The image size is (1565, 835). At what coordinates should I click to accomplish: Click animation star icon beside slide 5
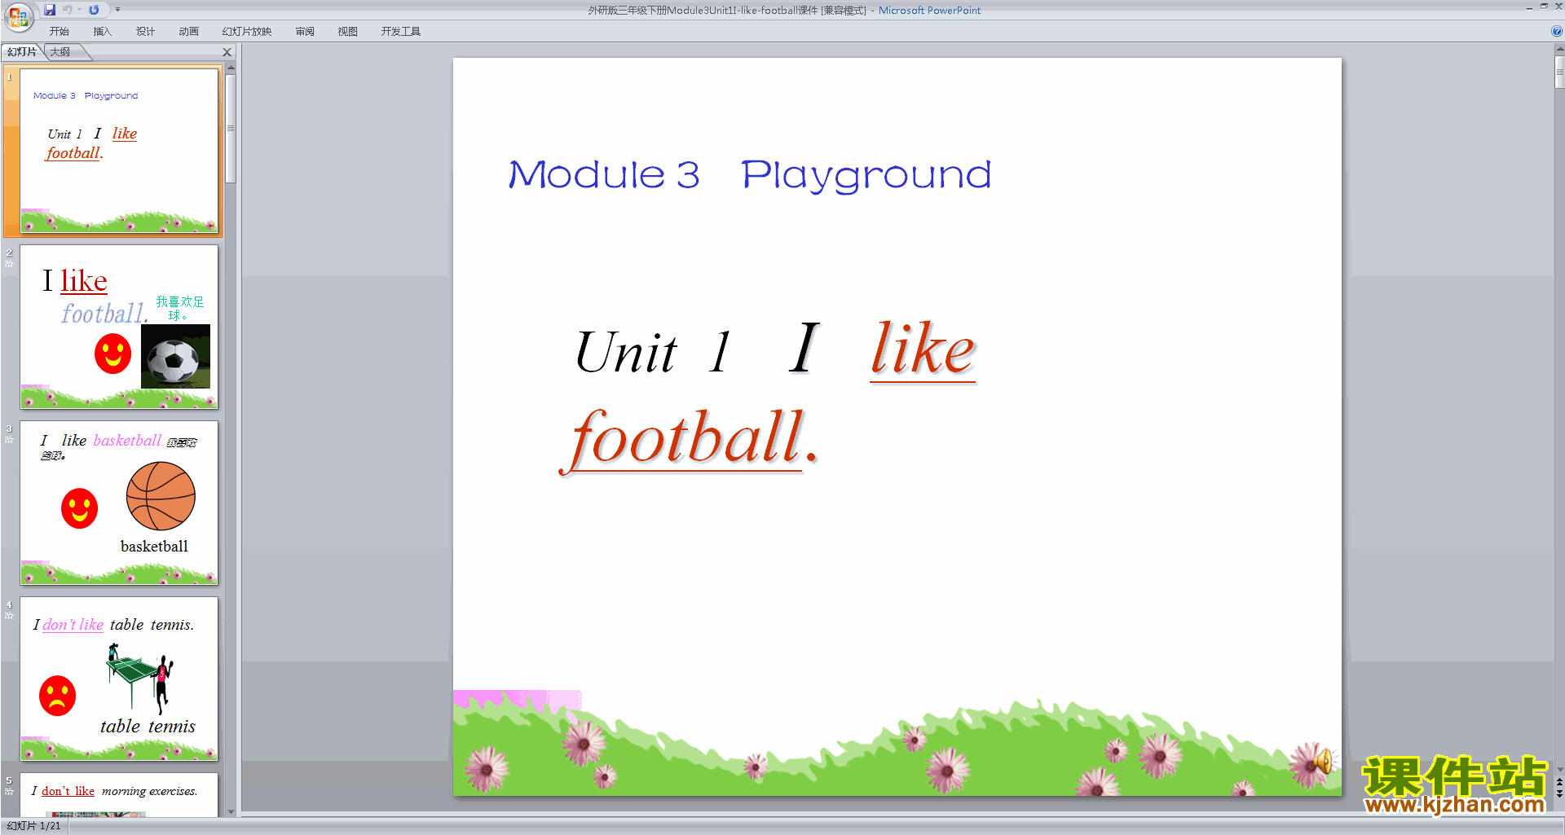point(9,792)
